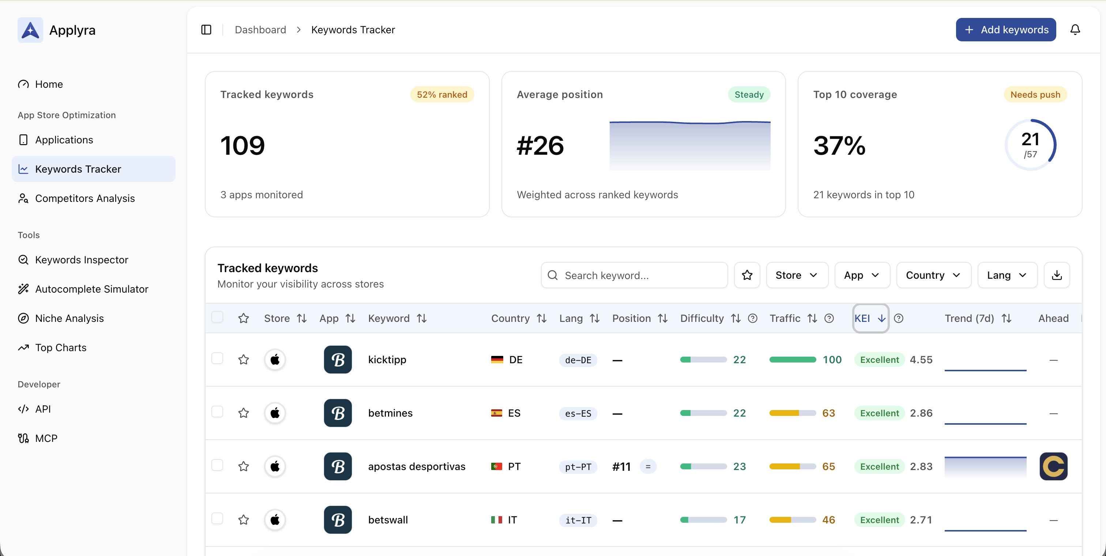1106x556 pixels.
Task: Open Applications in sidebar
Action: pyautogui.click(x=93, y=139)
